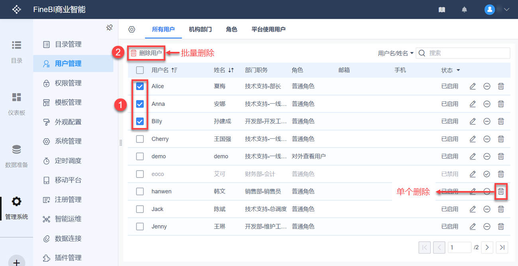
Task: Open the 目录 section in the left rail
Action: coord(16,52)
